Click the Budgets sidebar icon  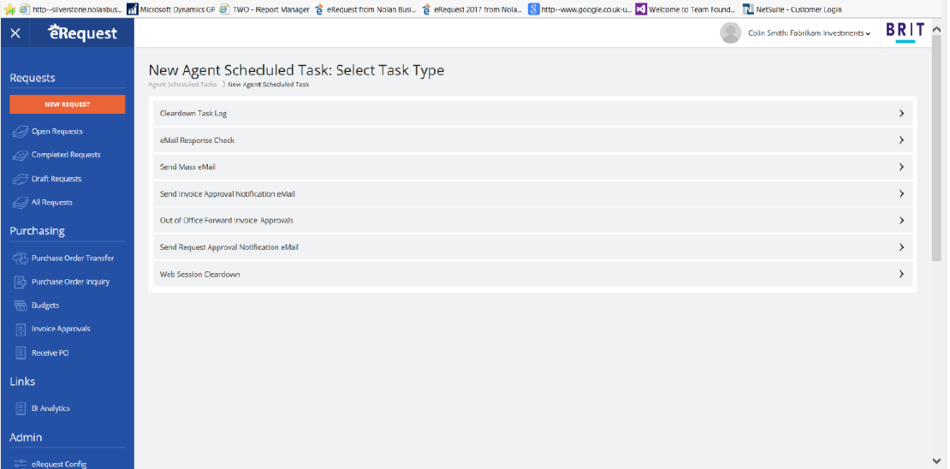click(x=21, y=306)
